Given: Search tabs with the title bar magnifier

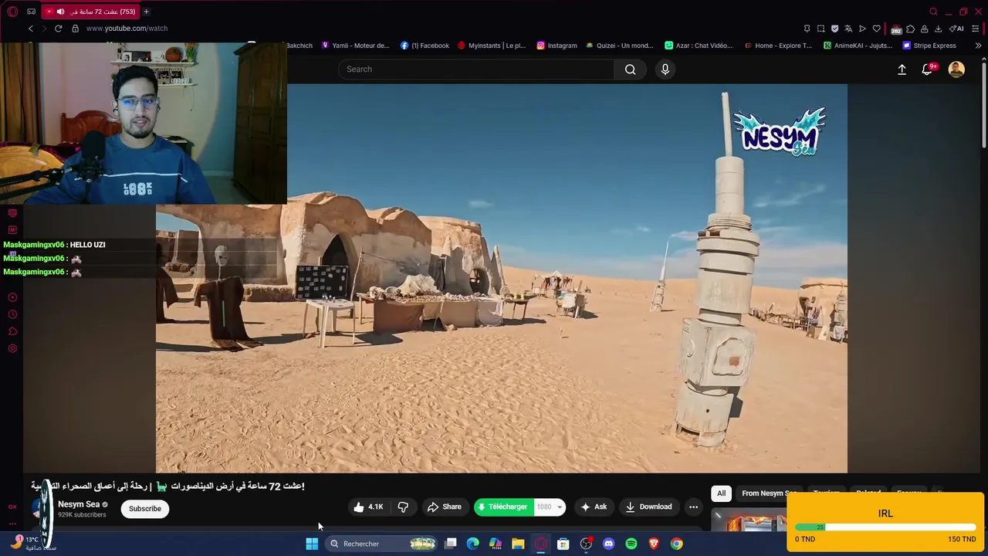Looking at the screenshot, I should click(x=933, y=12).
